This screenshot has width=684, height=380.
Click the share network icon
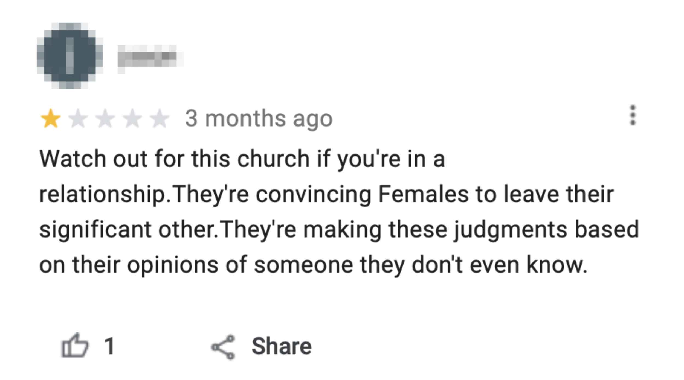click(223, 347)
